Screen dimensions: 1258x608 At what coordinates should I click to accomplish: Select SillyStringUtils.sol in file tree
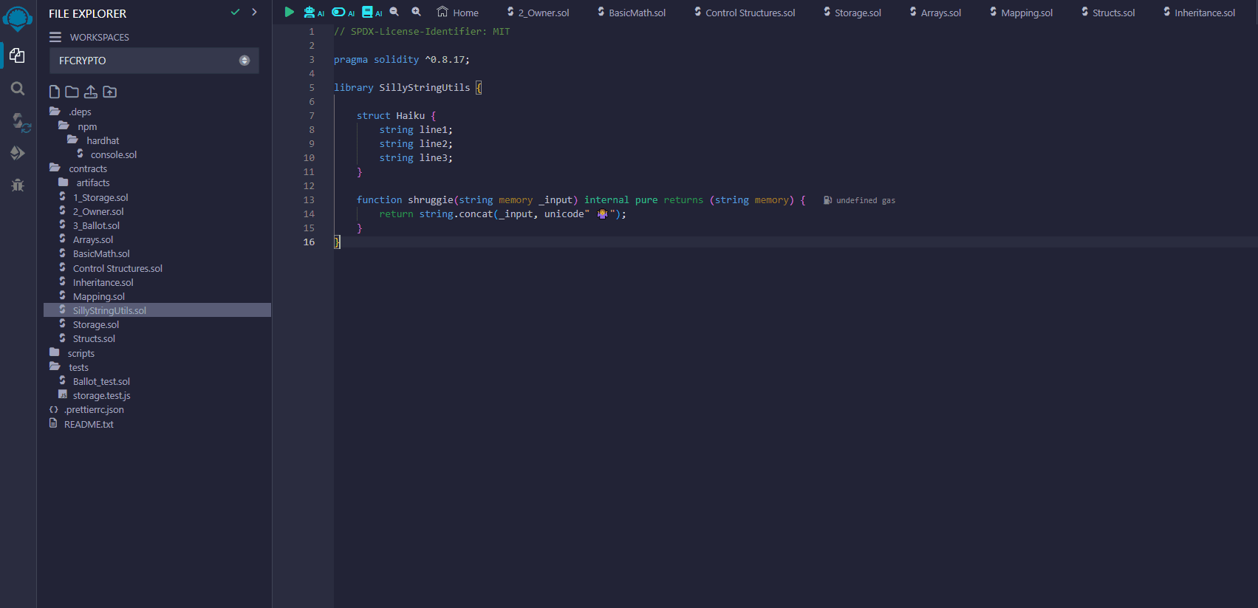pos(157,310)
